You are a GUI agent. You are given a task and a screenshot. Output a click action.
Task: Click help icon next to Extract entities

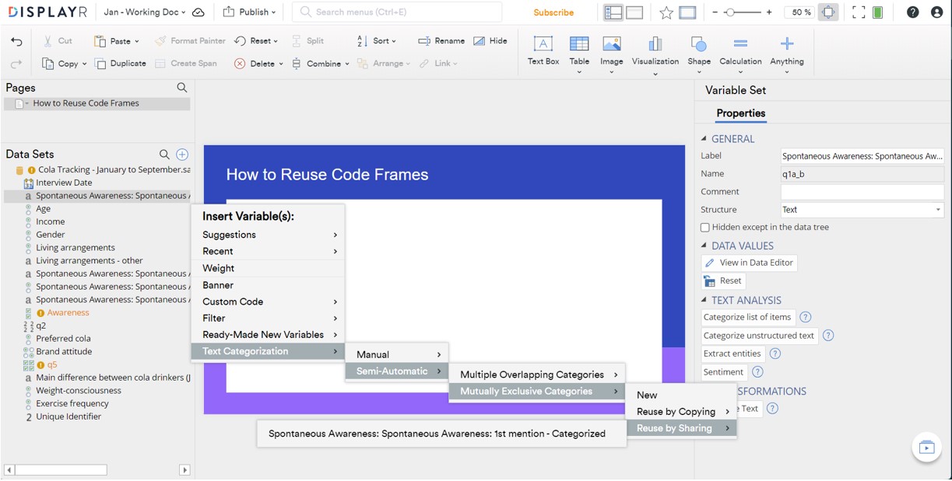[x=775, y=354]
